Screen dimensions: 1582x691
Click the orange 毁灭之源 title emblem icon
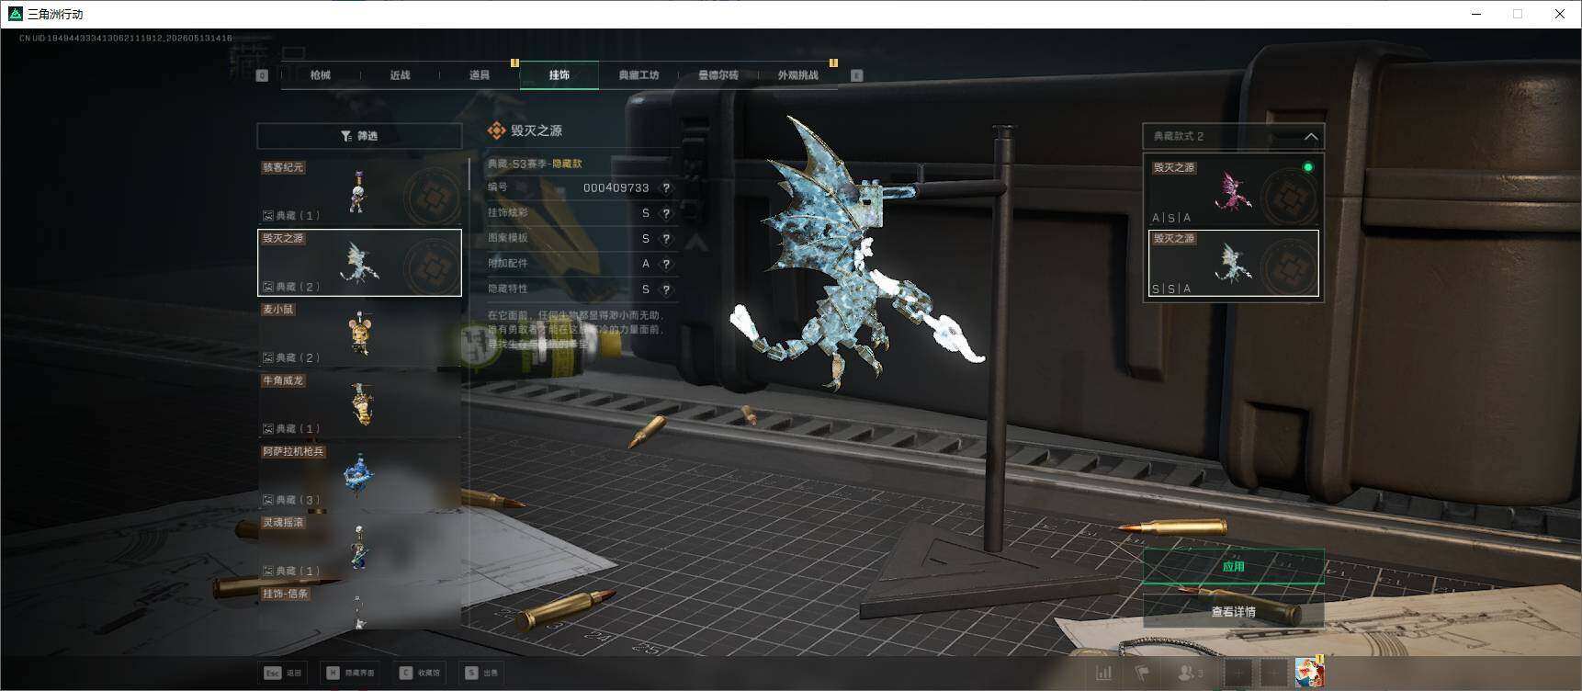[x=496, y=130]
